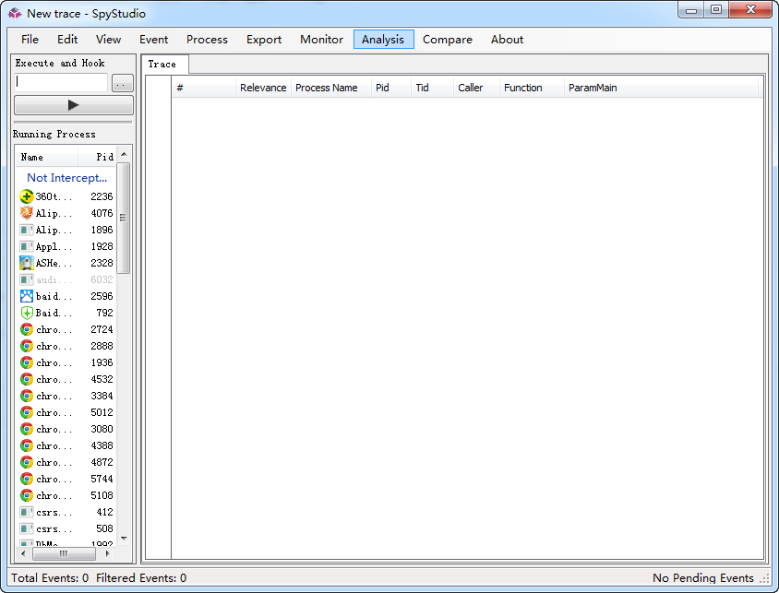Image resolution: width=779 pixels, height=593 pixels.
Task: Open the Process menu
Action: 207,40
